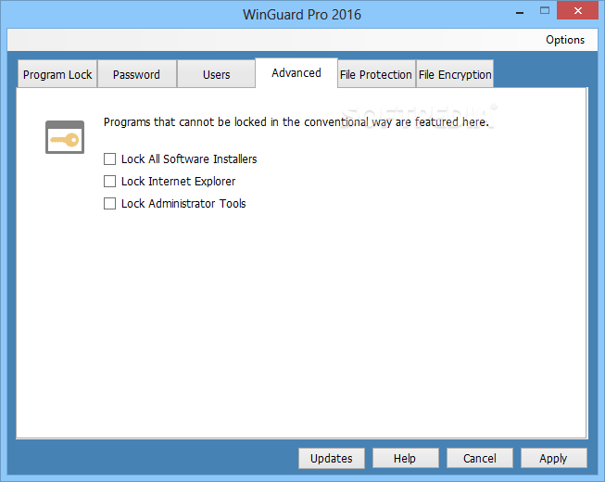Close the WinGuard Pro 2016 window
Screen dimensions: 605x482
[577, 11]
